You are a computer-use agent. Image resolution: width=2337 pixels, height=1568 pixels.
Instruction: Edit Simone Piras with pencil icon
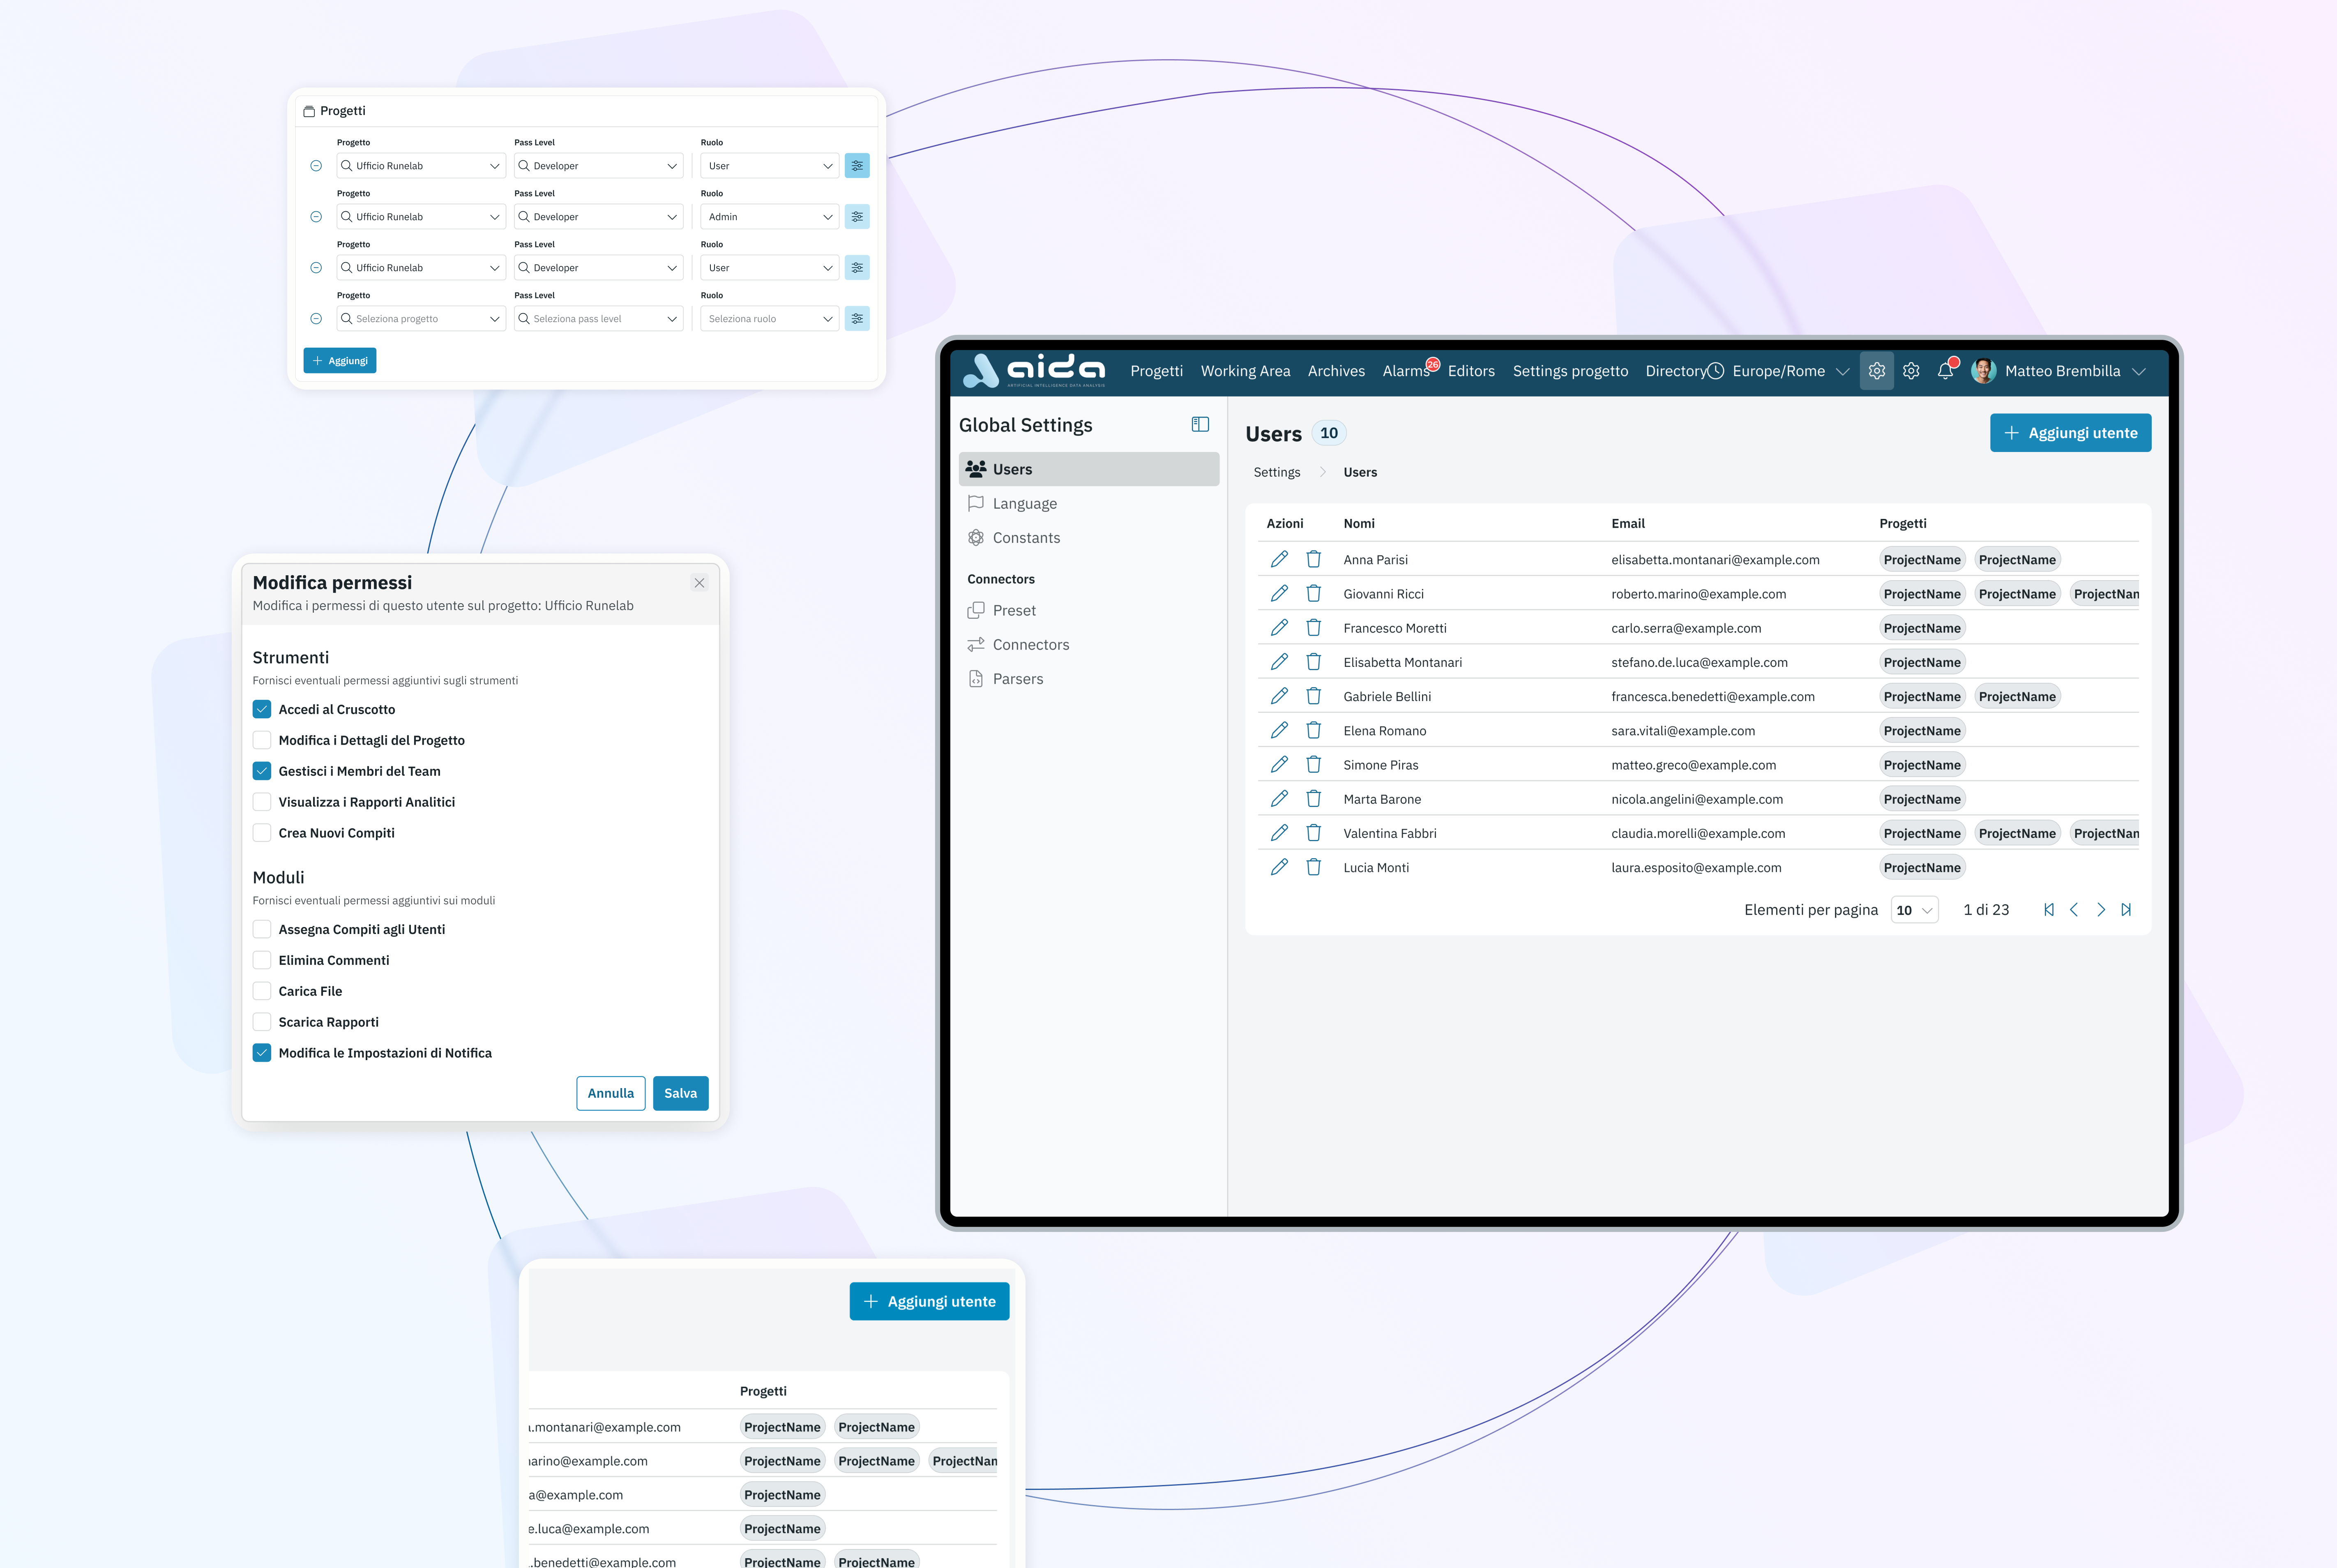pyautogui.click(x=1279, y=764)
